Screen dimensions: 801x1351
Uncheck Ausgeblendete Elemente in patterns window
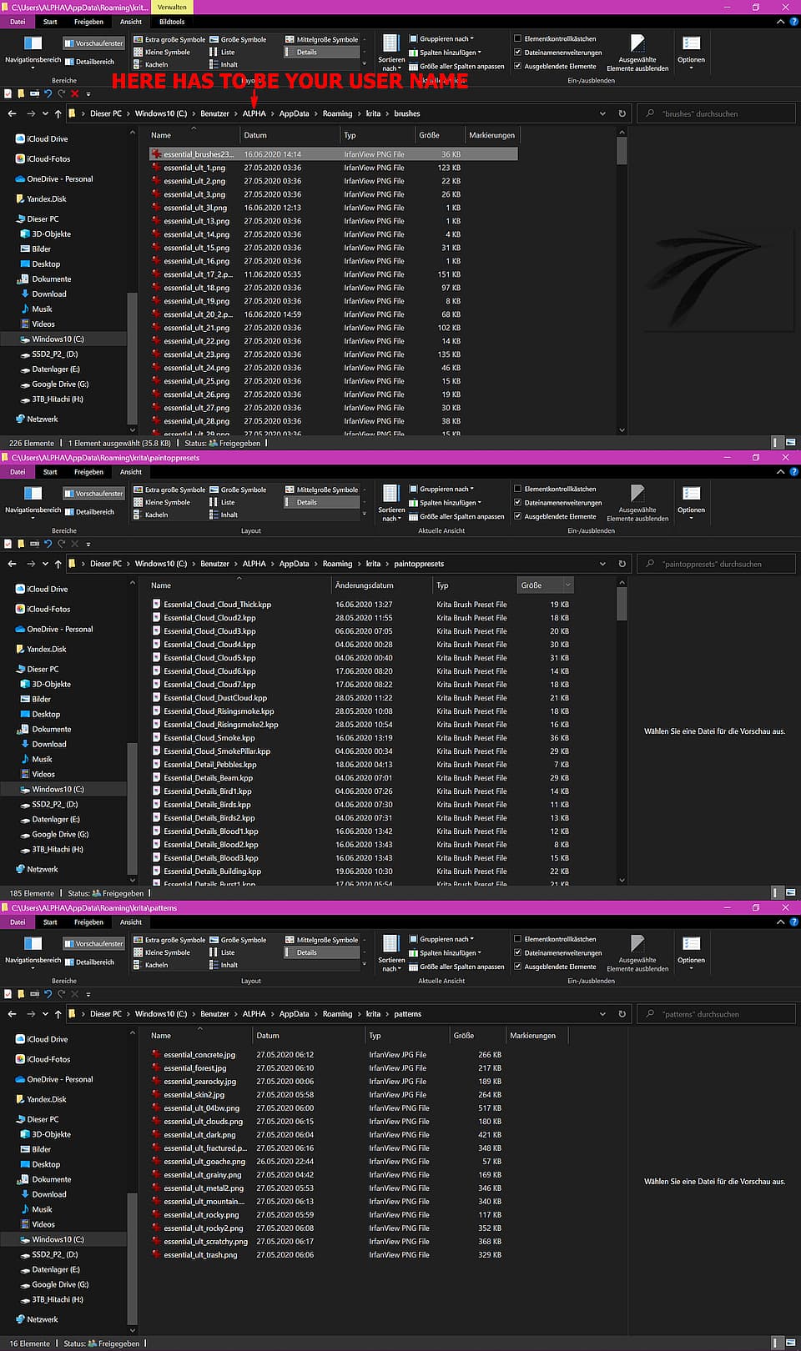tap(518, 967)
